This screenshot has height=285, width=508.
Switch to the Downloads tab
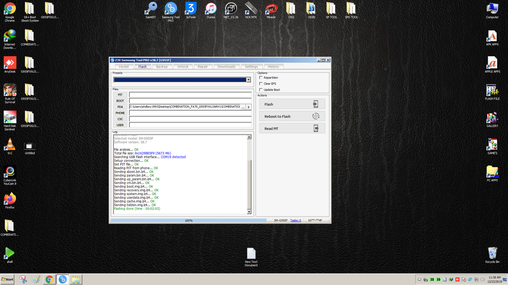tap(227, 66)
